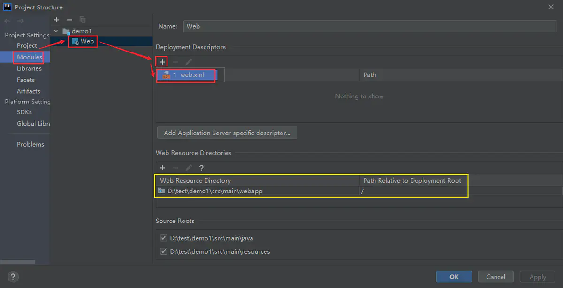Dismiss dialog with Cancel button
The width and height of the screenshot is (563, 288).
(495, 277)
